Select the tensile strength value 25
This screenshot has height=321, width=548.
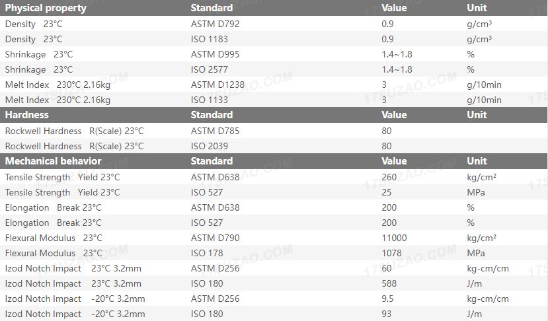387,192
